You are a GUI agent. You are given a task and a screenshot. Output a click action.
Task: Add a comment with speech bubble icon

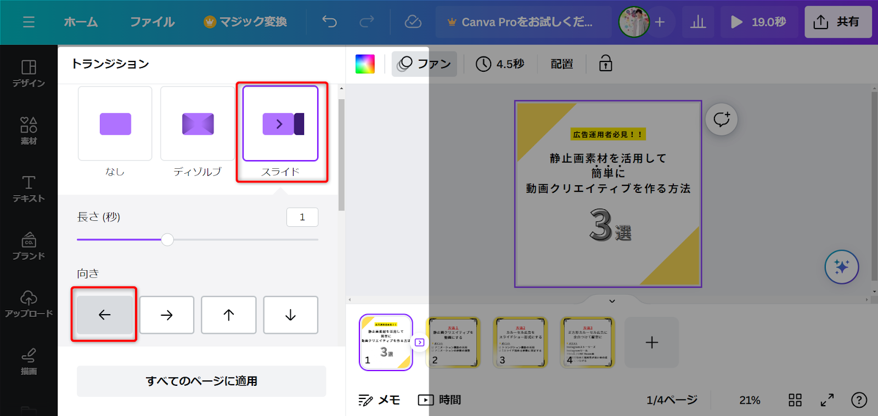721,119
